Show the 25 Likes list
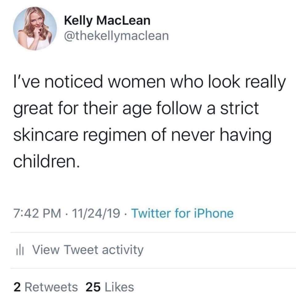 110,287
